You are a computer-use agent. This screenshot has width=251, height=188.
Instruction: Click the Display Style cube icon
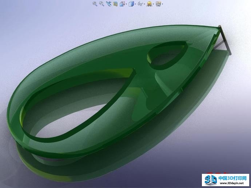click(131, 4)
